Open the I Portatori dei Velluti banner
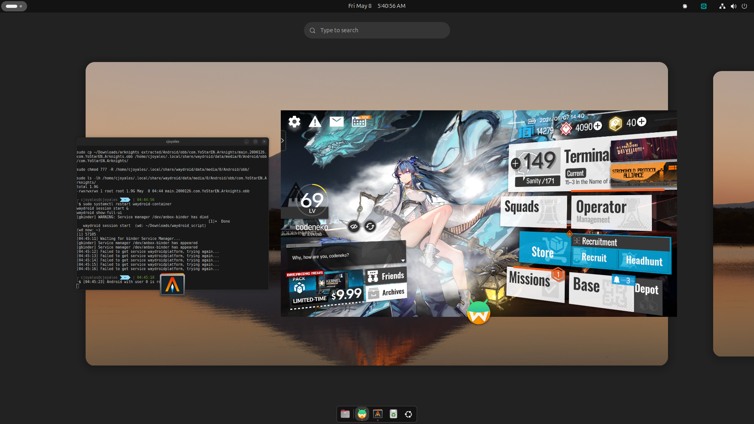754x424 pixels. tap(644, 149)
